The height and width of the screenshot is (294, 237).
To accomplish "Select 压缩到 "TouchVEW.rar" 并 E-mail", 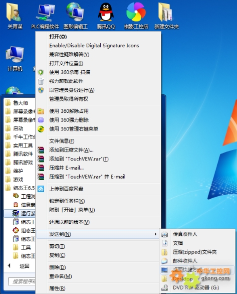I will click(x=87, y=177).
